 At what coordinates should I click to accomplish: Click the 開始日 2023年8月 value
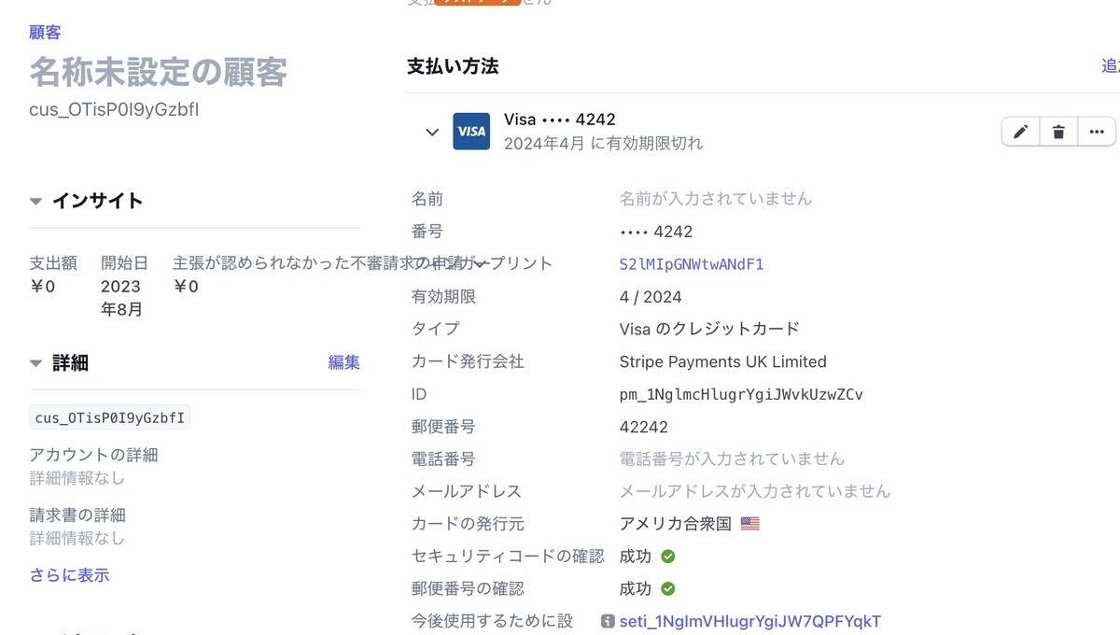tap(121, 298)
